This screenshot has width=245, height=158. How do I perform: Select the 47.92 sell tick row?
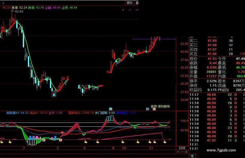[217, 140]
